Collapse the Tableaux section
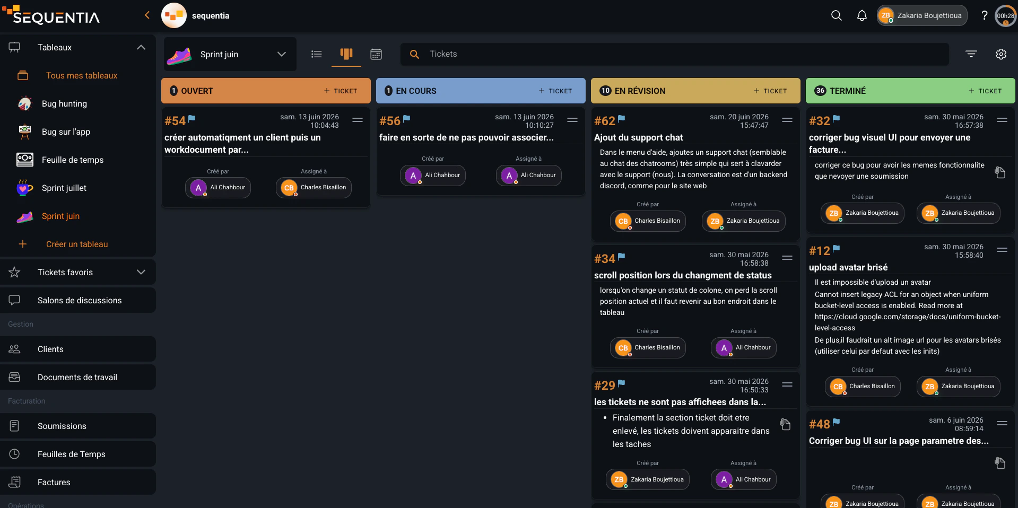 [x=141, y=47]
